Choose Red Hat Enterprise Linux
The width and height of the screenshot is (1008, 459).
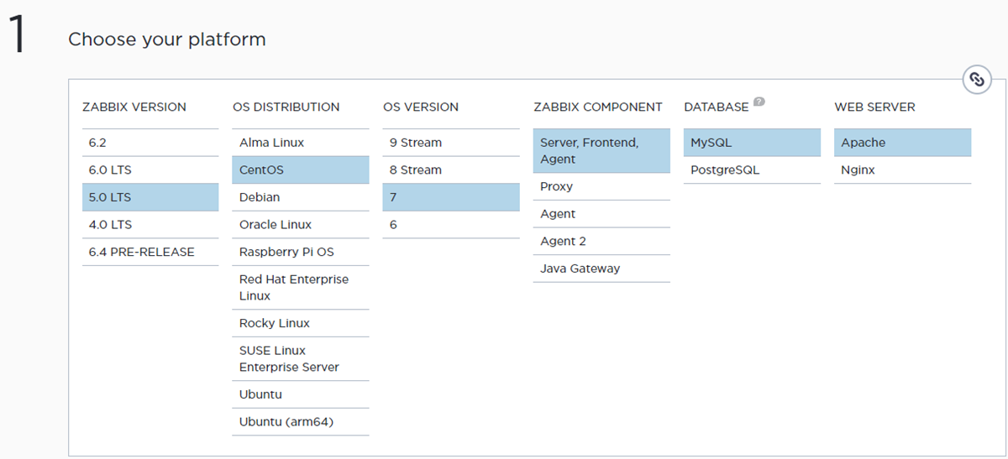301,288
